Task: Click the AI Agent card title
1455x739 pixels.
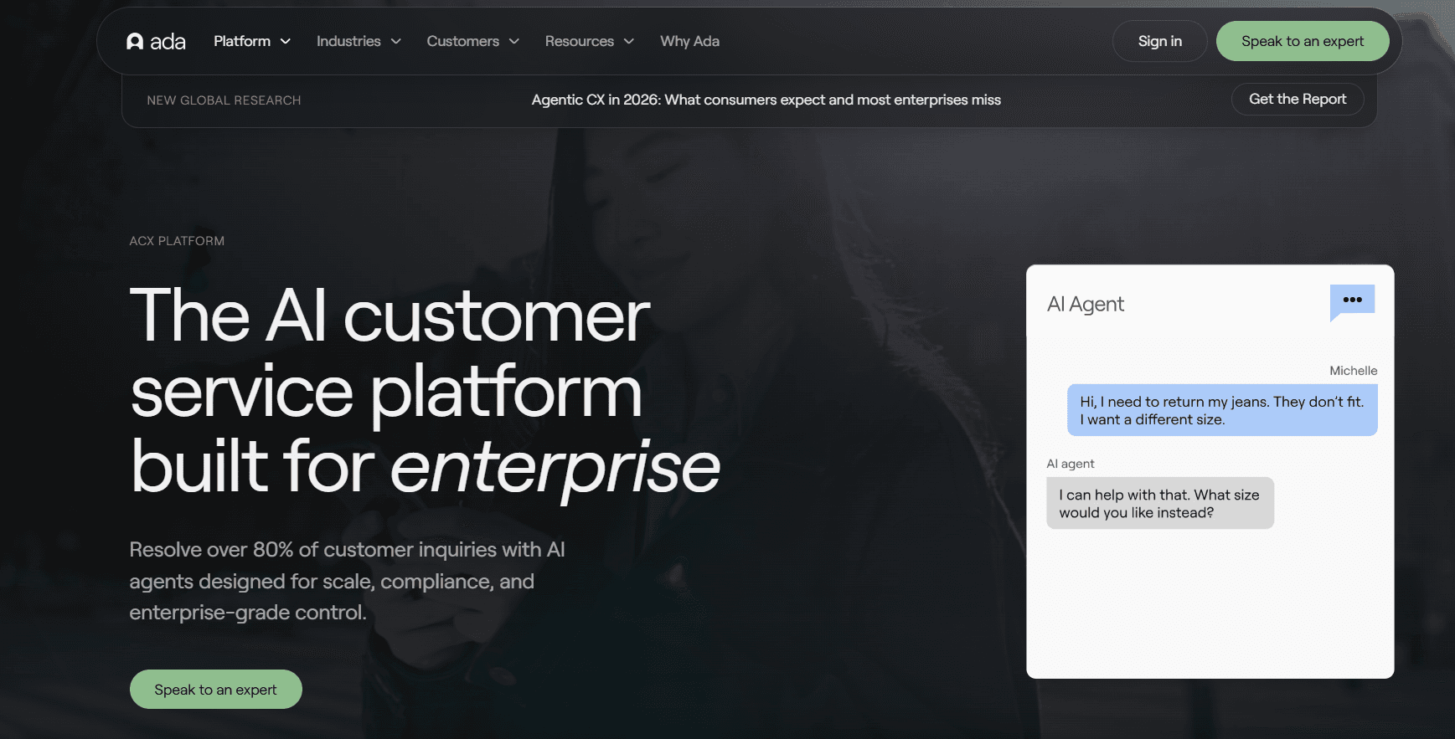Action: (1086, 304)
